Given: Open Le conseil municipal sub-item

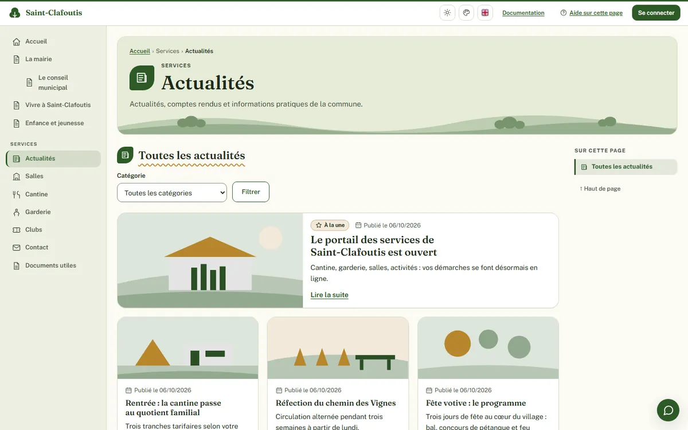Looking at the screenshot, I should pos(60,83).
